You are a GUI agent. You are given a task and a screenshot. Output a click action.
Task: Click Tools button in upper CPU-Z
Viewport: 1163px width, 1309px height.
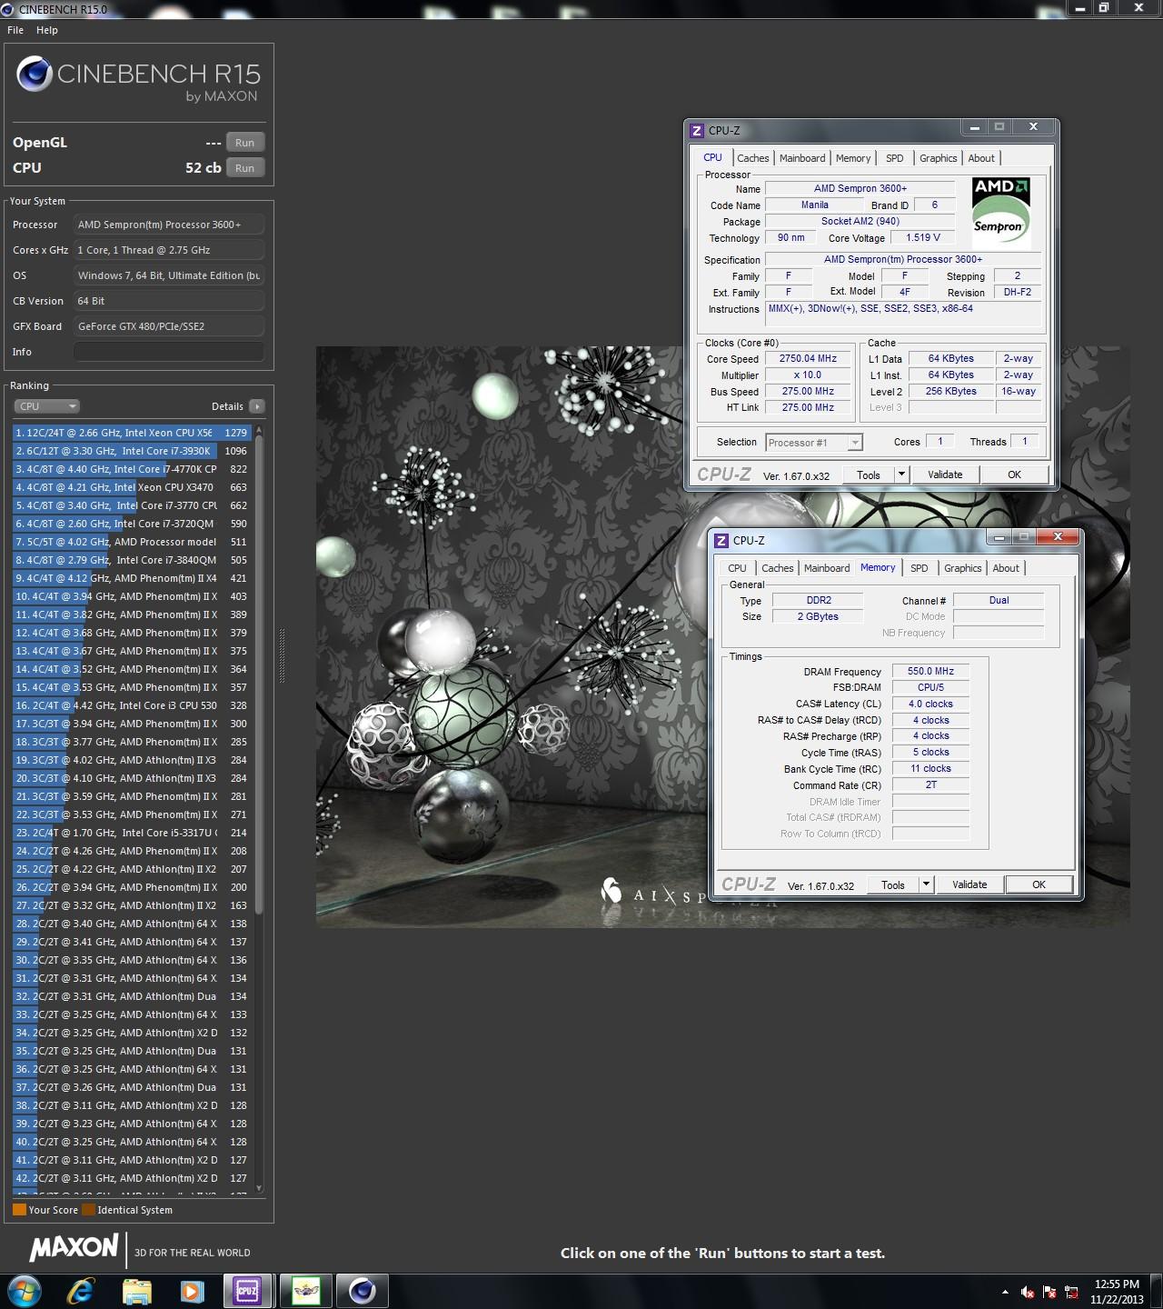pos(869,475)
